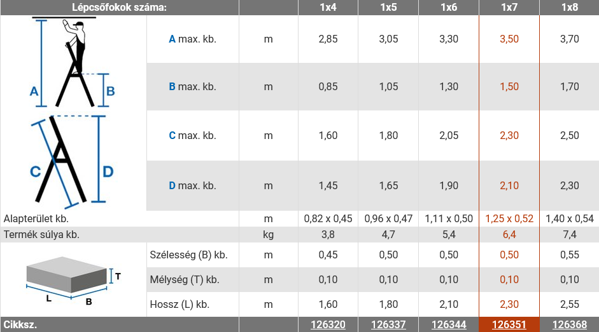
Task: Open highlighted article number 126351
Action: pos(509,324)
